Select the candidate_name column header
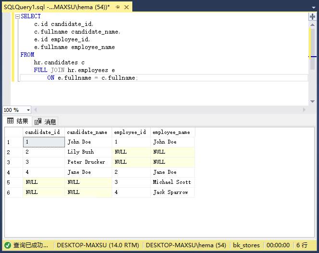Screen dimensions: 319x253 pos(88,132)
